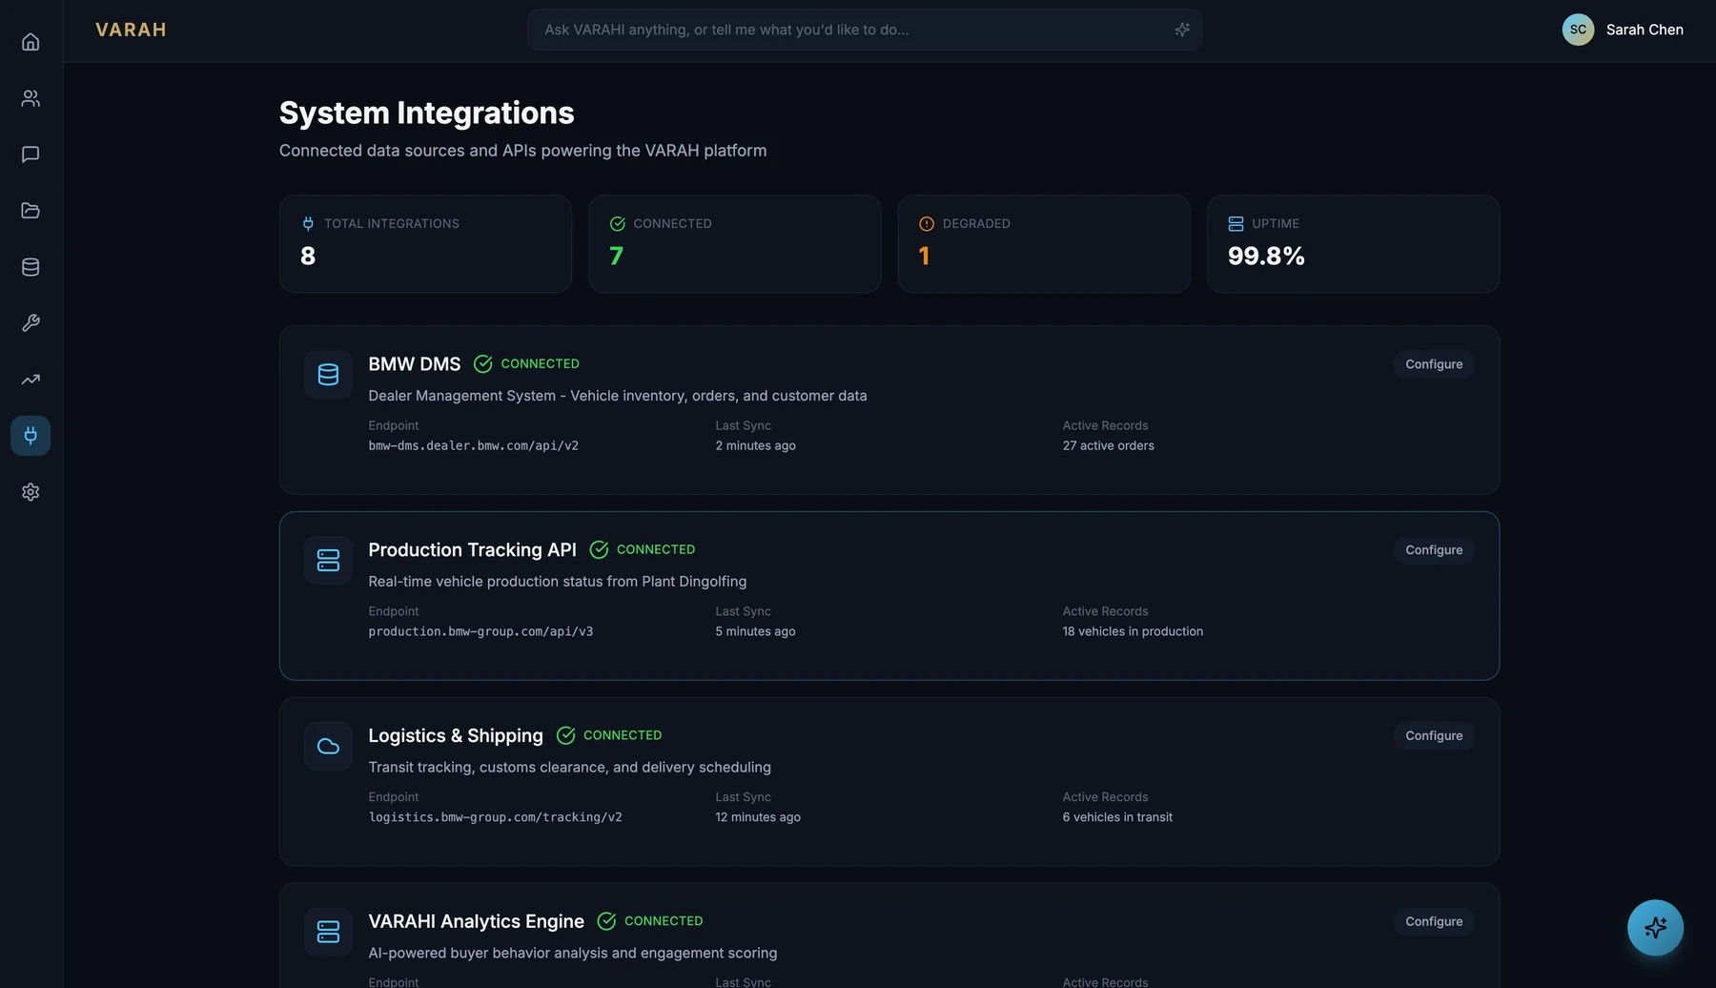Image resolution: width=1716 pixels, height=988 pixels.
Task: Click the 27 active orders value
Action: pyautogui.click(x=1109, y=445)
